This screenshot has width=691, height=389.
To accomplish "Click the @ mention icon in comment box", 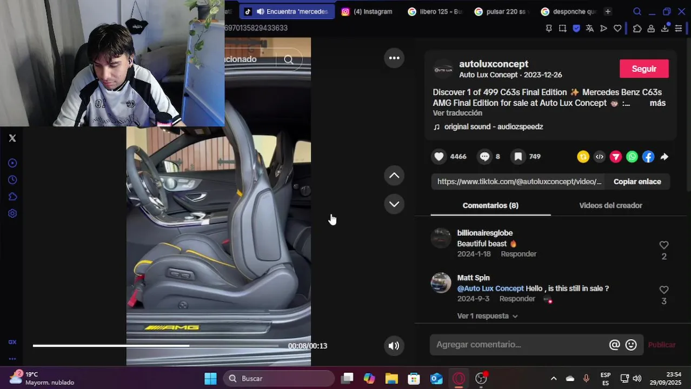I will (615, 345).
